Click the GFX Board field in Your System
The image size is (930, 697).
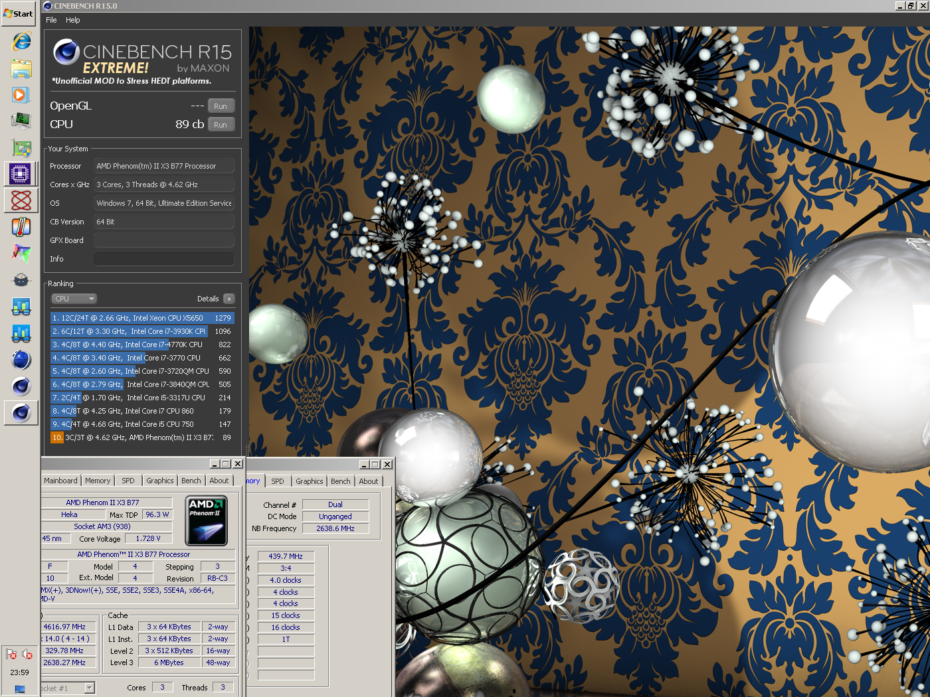pyautogui.click(x=164, y=240)
